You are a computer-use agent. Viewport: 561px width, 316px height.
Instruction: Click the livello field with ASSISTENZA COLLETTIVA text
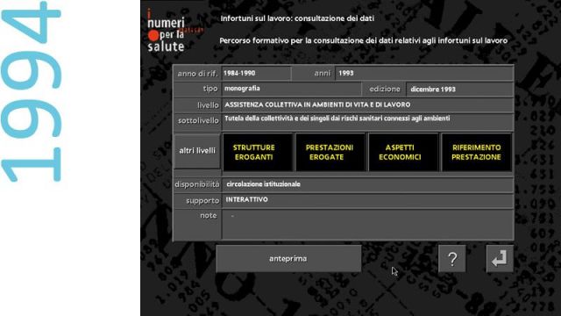click(x=367, y=105)
